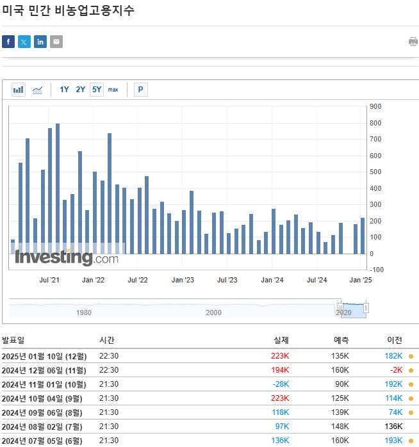Click the forecast value 148K

coord(340,427)
